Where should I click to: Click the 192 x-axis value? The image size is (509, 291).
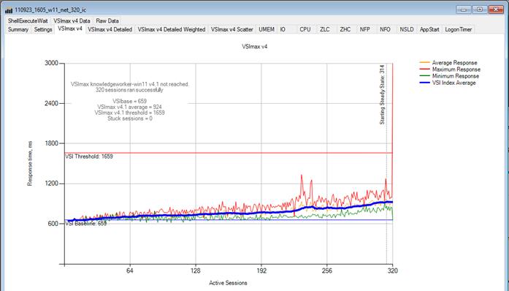click(261, 271)
